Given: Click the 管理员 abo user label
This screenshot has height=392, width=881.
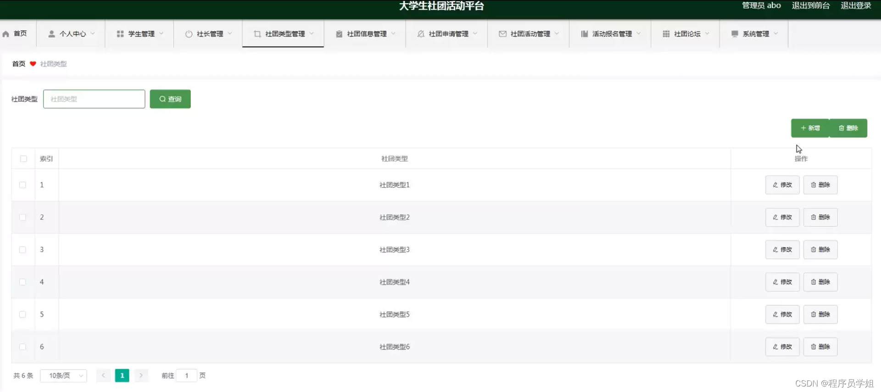Looking at the screenshot, I should click(761, 5).
